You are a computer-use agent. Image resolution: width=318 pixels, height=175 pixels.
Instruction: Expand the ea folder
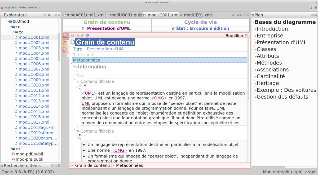pyautogui.click(x=14, y=32)
